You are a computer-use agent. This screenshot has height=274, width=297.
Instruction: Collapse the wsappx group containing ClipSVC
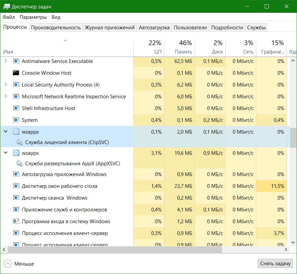6,131
